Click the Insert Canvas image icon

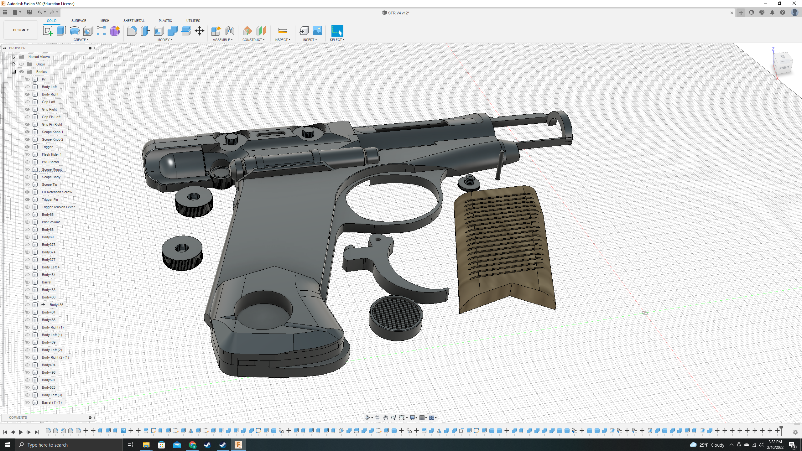[317, 31]
